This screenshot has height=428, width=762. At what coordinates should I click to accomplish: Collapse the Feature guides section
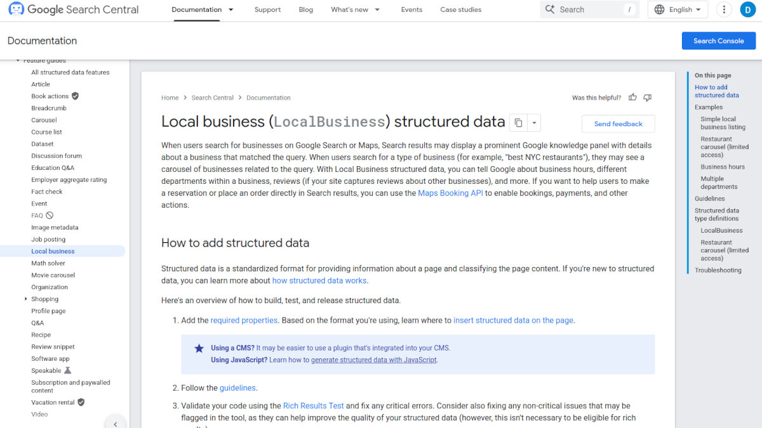point(18,61)
